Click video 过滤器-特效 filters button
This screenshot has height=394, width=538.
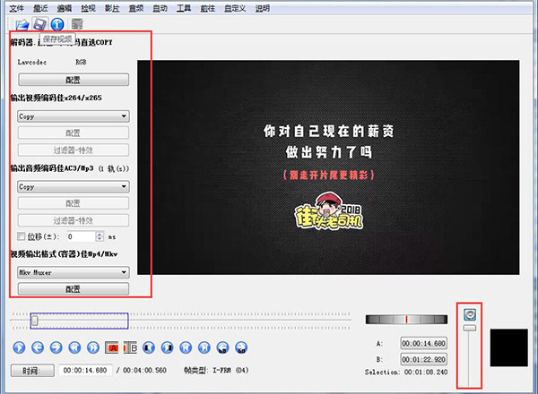click(74, 150)
